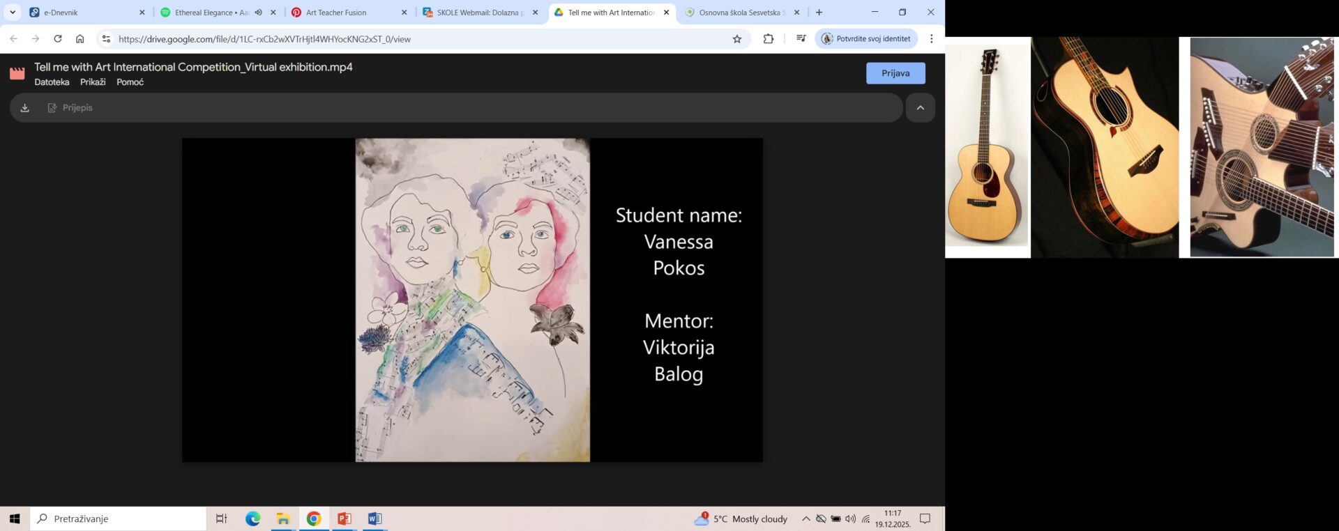Open the Chrome three-dot menu
Image resolution: width=1339 pixels, height=531 pixels.
click(x=931, y=39)
